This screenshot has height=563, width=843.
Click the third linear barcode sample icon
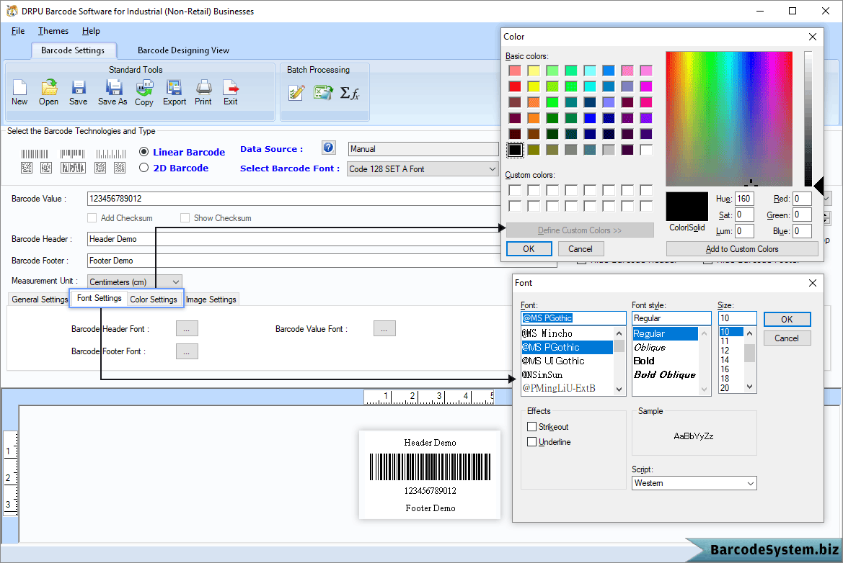(111, 154)
